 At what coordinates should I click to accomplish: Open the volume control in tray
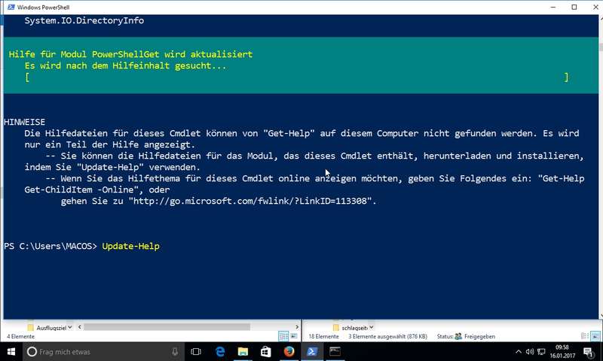(x=530, y=351)
